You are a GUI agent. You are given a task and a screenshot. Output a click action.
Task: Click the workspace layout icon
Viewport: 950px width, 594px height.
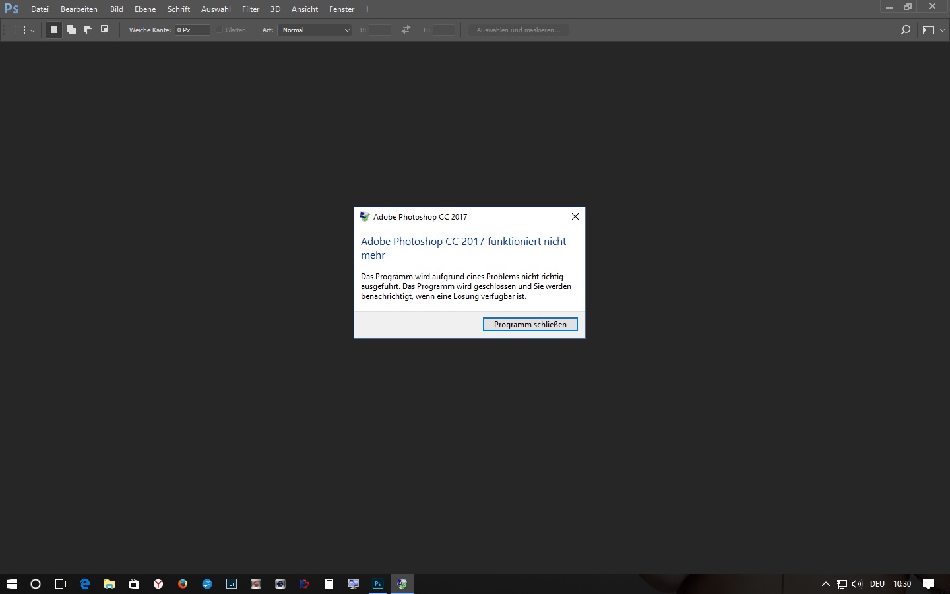tap(928, 30)
